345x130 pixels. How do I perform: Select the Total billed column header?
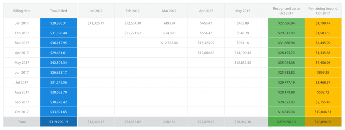(x=59, y=11)
